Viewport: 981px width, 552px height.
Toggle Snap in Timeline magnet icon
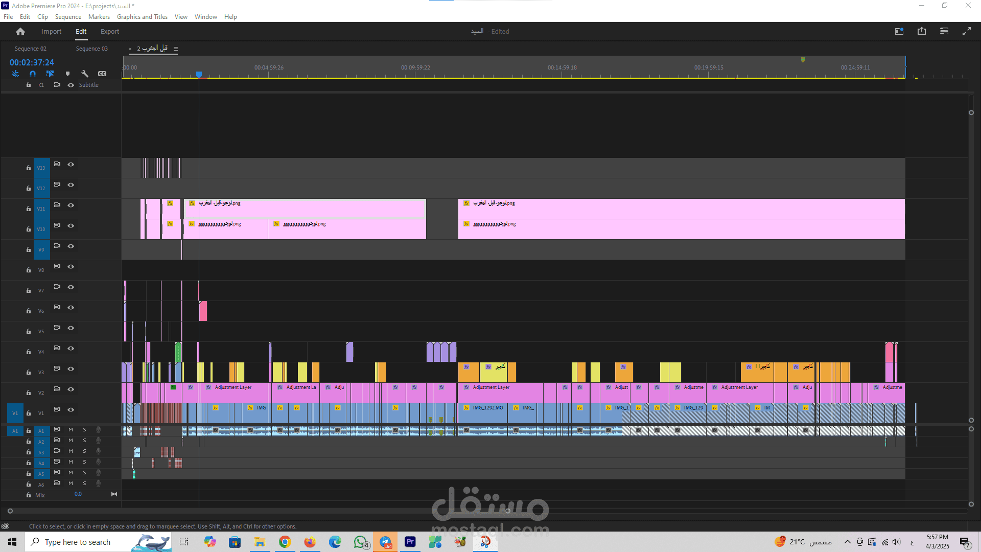[33, 74]
